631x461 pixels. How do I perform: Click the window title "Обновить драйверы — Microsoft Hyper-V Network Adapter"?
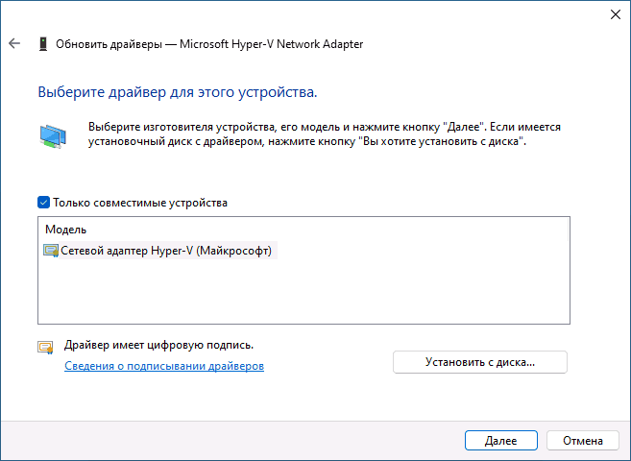(209, 44)
